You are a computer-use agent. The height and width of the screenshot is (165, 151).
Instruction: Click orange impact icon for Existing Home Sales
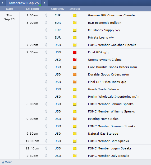click(x=75, y=119)
